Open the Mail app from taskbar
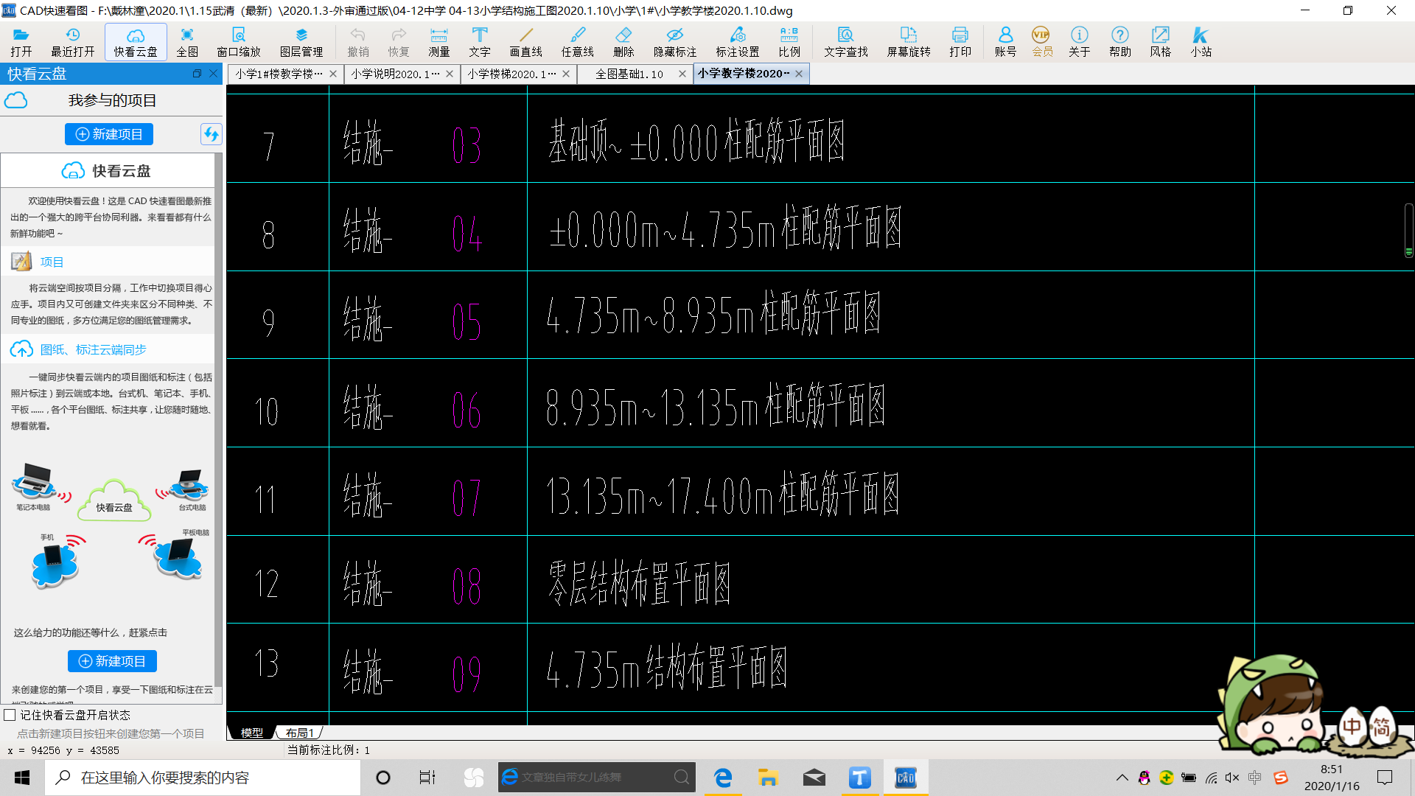Viewport: 1415px width, 796px height. (814, 778)
